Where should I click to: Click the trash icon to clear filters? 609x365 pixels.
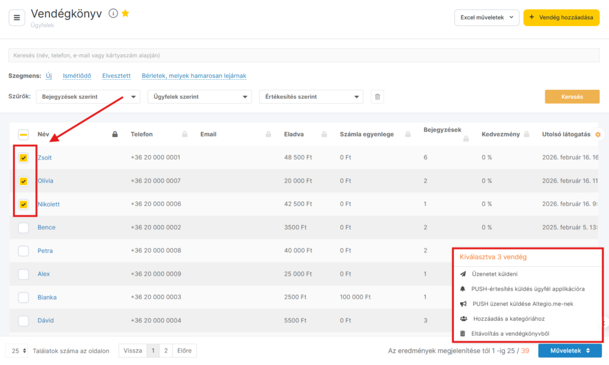click(x=377, y=97)
